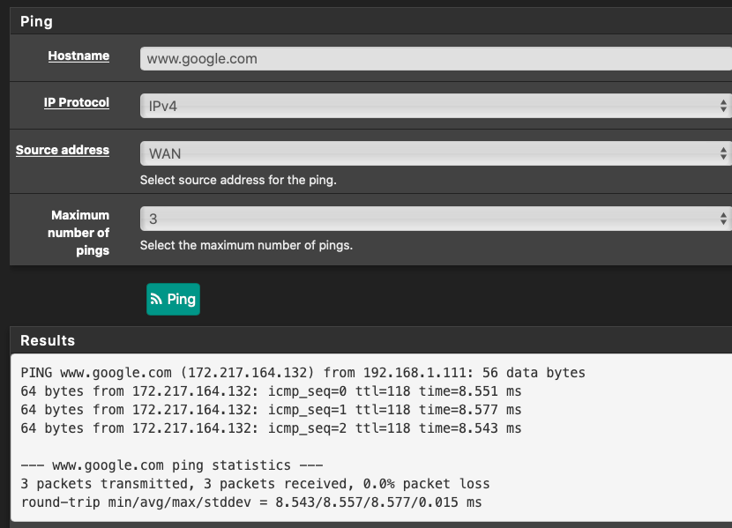
Task: Click the arrows on the pings count select
Action: (723, 219)
